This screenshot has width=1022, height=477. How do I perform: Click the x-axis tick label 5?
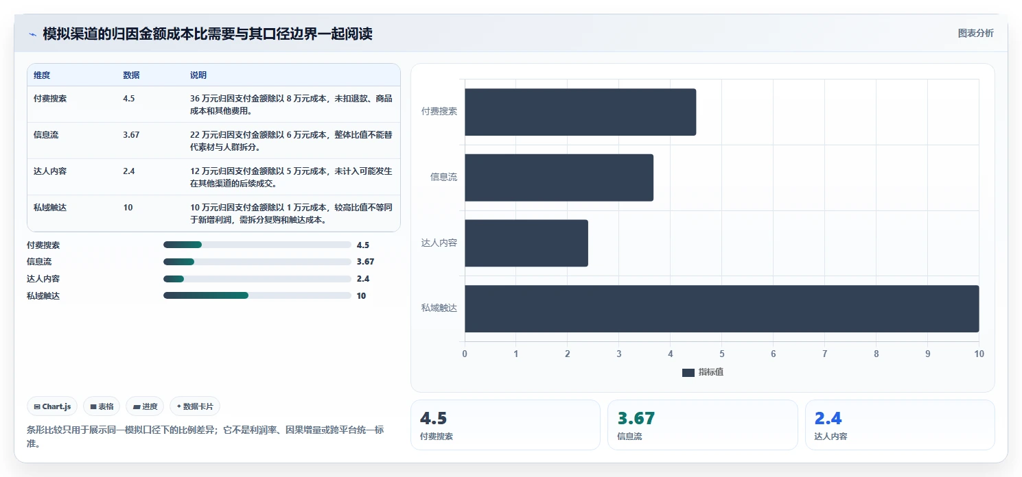tap(722, 354)
